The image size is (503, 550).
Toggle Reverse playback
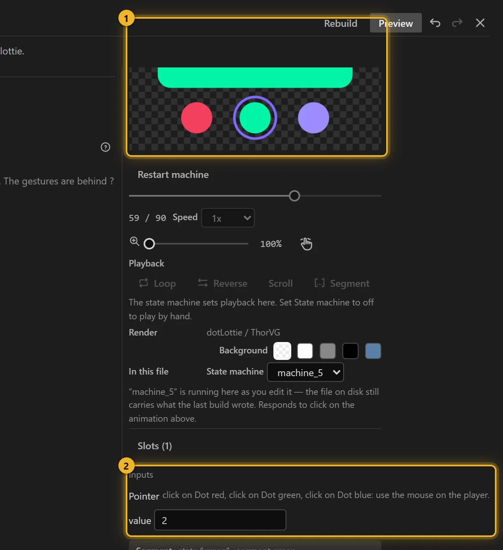(222, 284)
